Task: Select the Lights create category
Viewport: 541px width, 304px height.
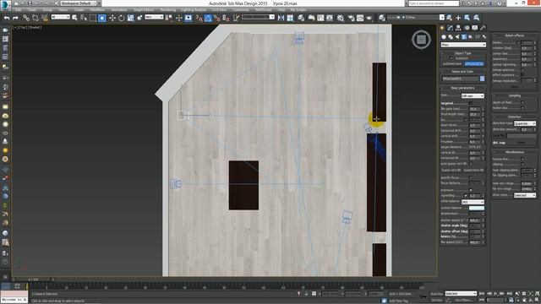Action: click(457, 36)
